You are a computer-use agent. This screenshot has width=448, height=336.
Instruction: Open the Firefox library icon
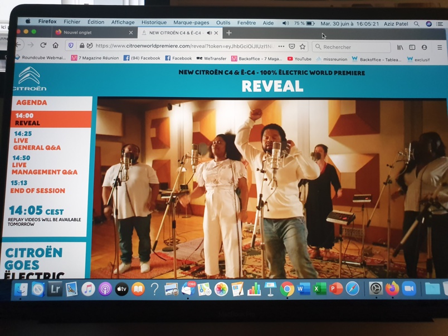400,47
